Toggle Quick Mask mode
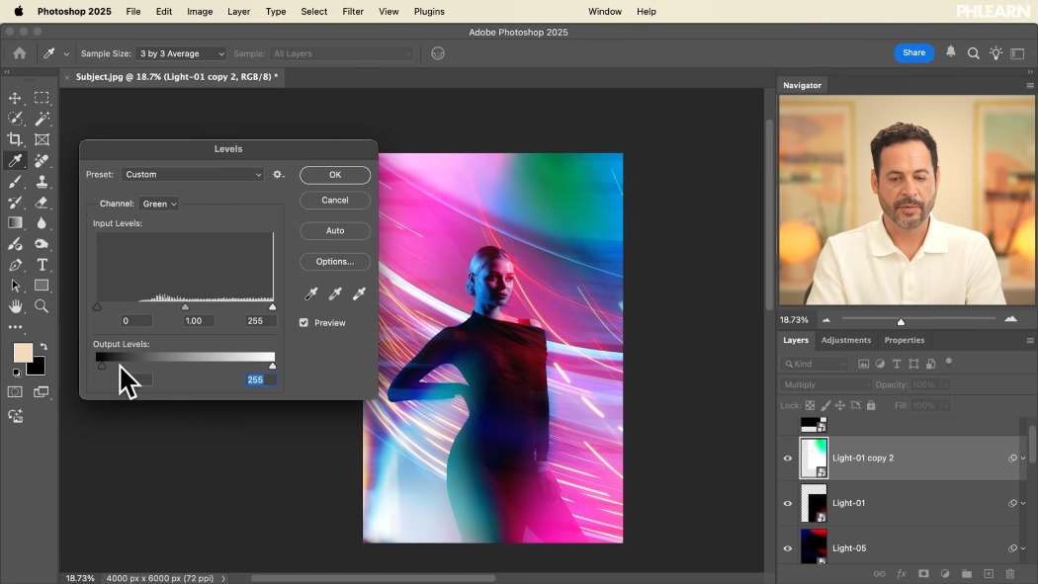Image resolution: width=1038 pixels, height=584 pixels. click(x=15, y=391)
